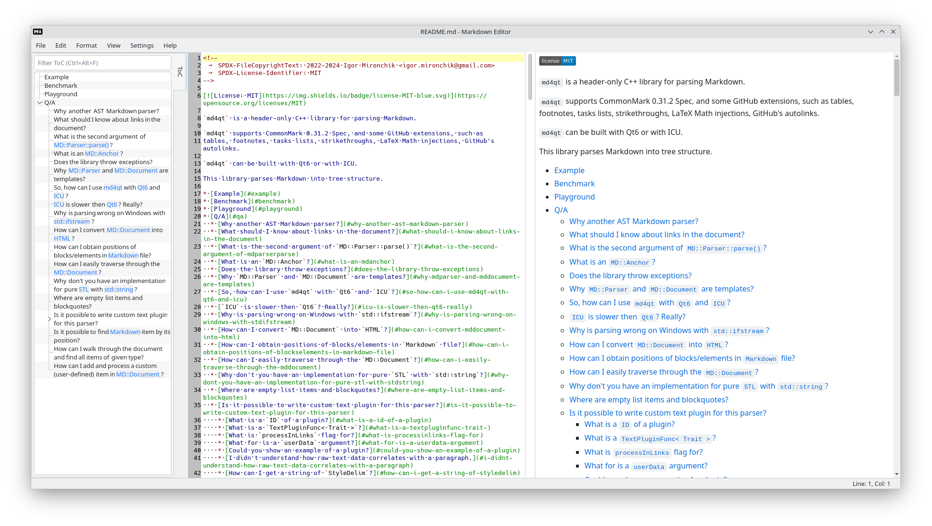Select Playground item in ToC tree

point(60,94)
